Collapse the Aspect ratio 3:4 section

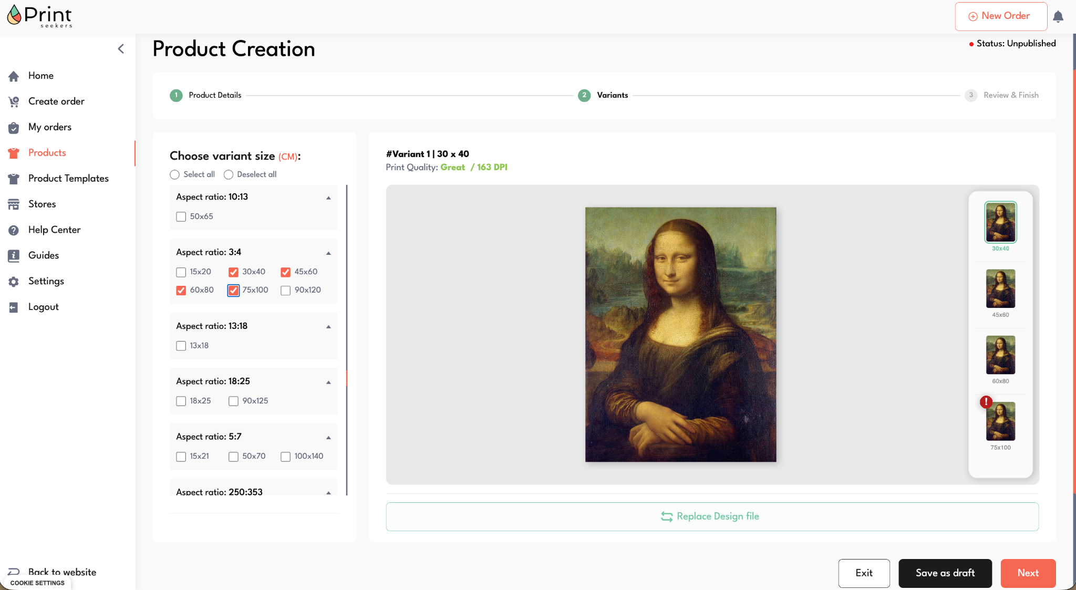pyautogui.click(x=328, y=253)
